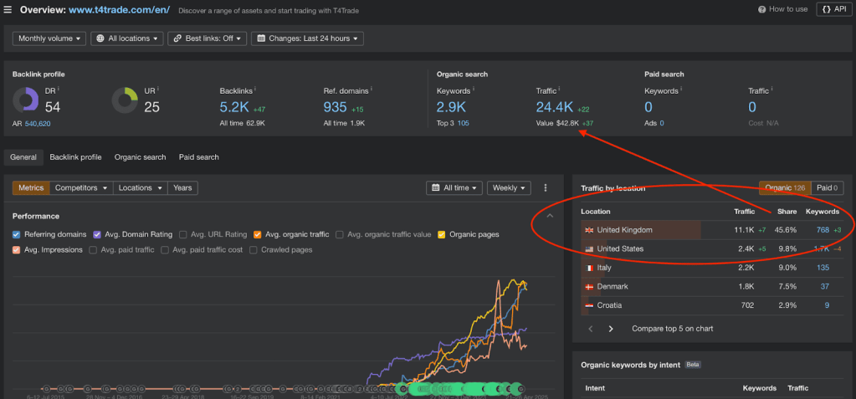Click the Croatia flag icon

589,305
